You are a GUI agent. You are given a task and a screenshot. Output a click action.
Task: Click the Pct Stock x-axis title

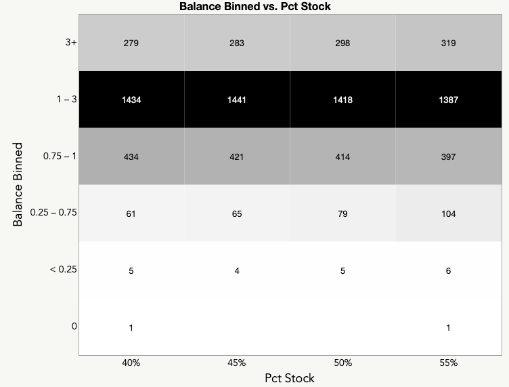tap(290, 378)
